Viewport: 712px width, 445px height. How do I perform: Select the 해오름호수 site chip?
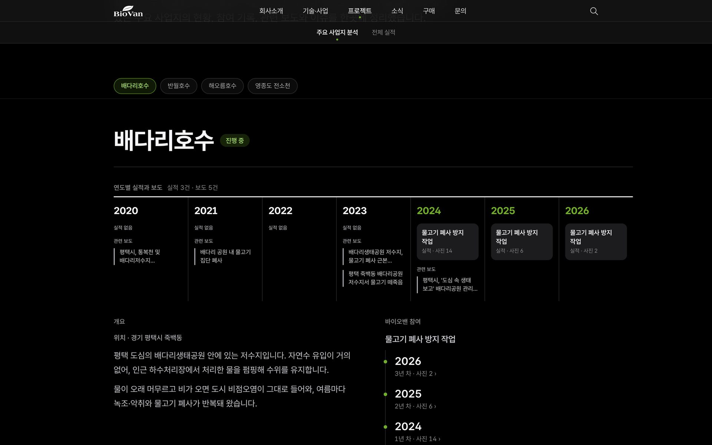click(x=222, y=86)
